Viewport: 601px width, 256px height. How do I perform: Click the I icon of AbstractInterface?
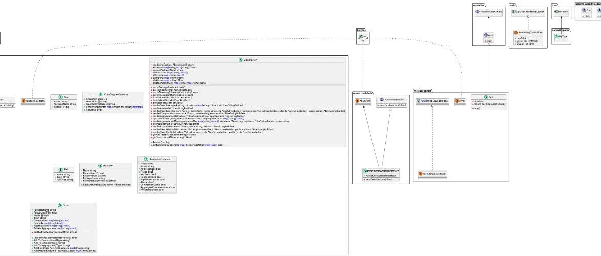tap(381, 99)
